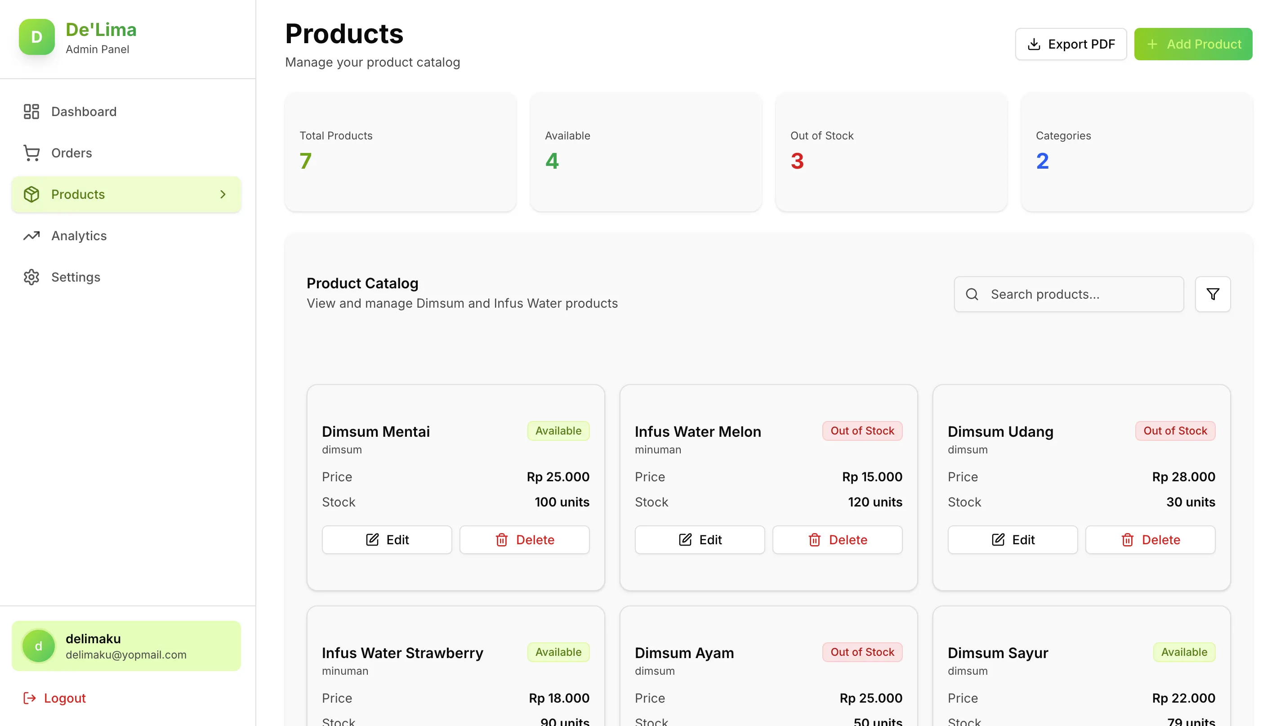Click the delimaku@yopmail.com email text
This screenshot has height=726, width=1276.
click(x=126, y=654)
